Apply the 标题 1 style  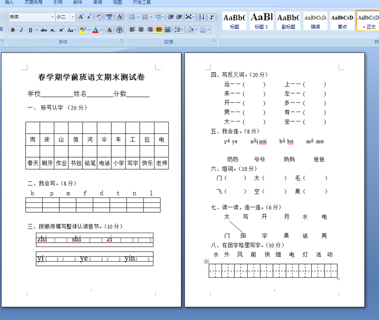click(262, 21)
